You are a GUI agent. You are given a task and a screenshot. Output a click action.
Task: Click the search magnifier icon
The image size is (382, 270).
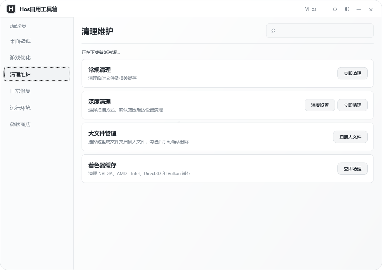273,31
